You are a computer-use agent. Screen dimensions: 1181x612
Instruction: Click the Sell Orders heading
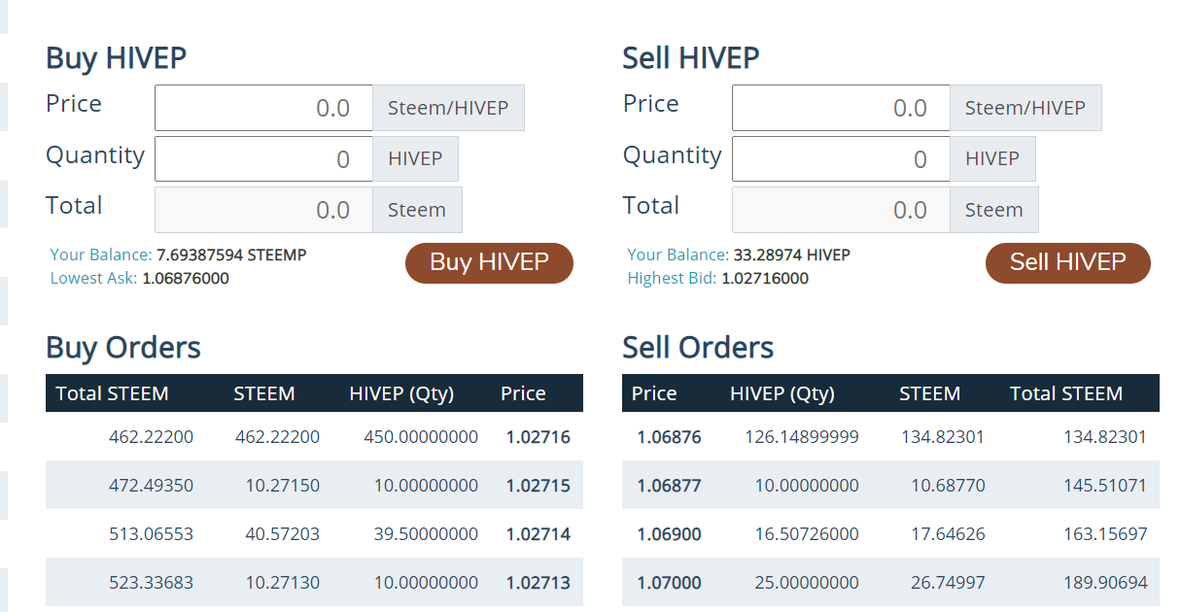[698, 347]
